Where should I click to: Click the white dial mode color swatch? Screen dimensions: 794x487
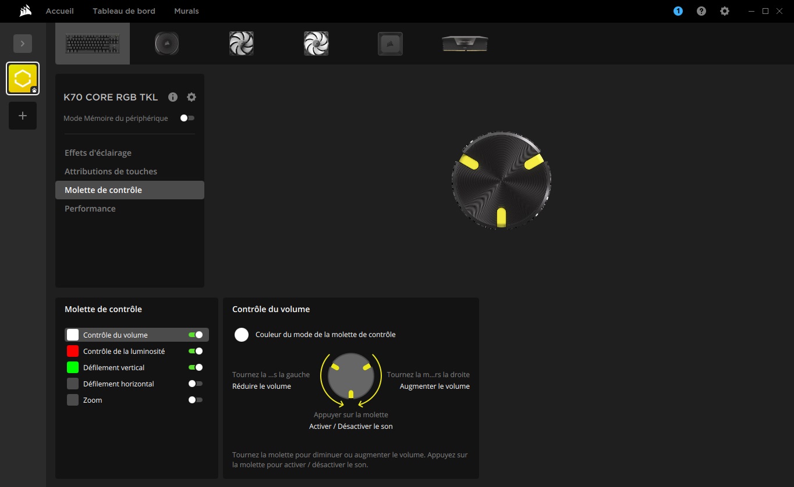coord(242,335)
